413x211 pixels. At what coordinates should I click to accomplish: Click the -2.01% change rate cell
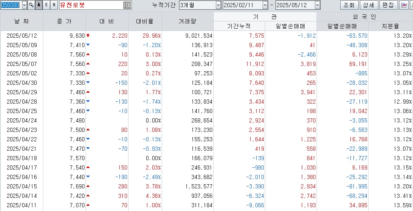[x=152, y=83]
